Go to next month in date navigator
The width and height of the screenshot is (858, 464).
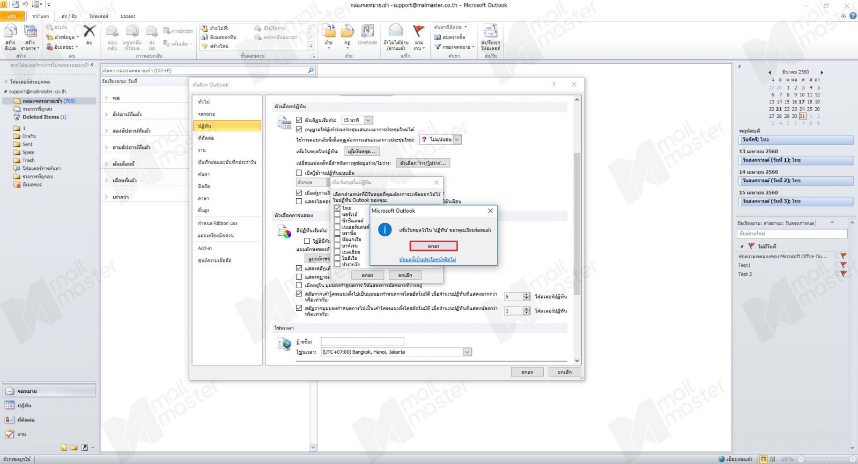point(822,72)
